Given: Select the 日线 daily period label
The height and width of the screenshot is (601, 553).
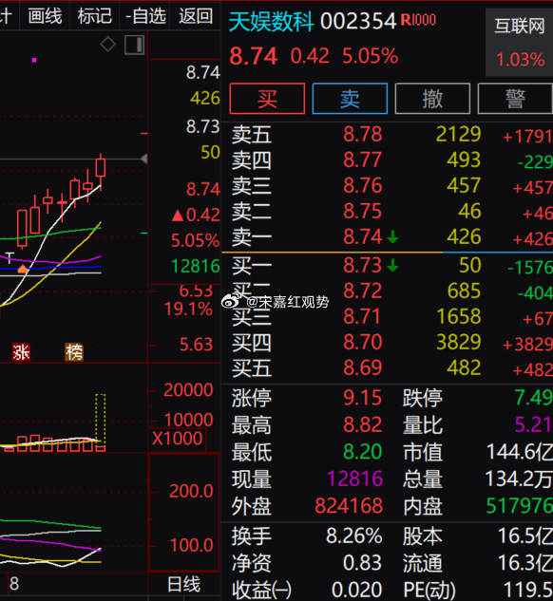Looking at the screenshot, I should 183,585.
